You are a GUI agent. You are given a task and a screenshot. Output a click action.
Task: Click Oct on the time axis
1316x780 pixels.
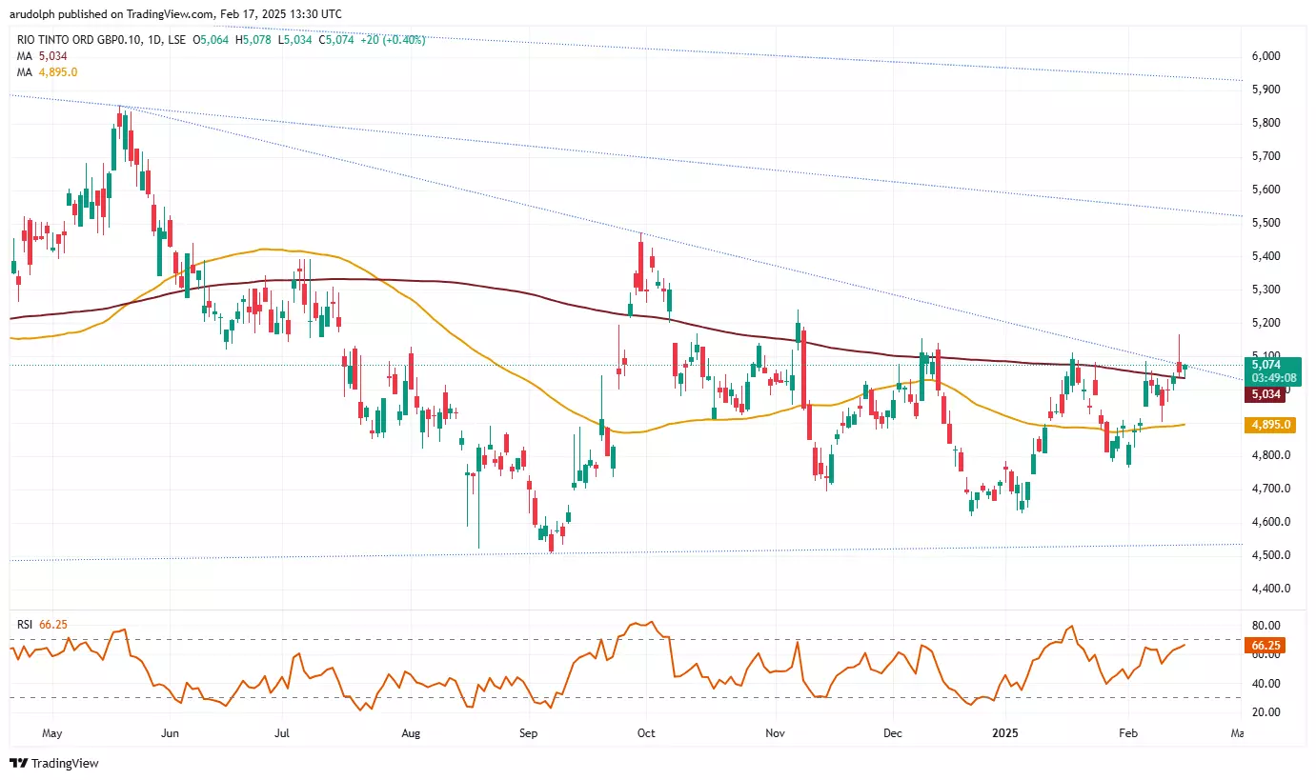[x=646, y=733]
